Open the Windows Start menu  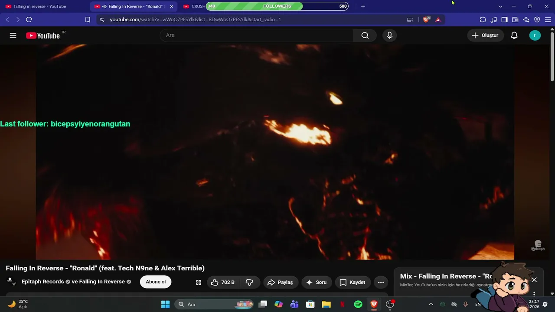165,304
